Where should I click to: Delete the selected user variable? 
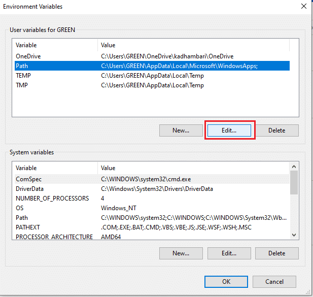[276, 130]
